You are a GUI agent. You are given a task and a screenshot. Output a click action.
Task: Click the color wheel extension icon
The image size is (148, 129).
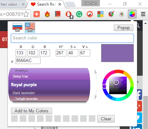pyautogui.click(x=132, y=14)
